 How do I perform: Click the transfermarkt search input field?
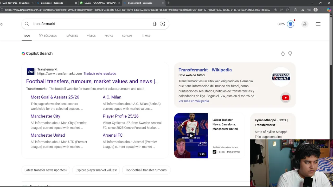click(91, 24)
